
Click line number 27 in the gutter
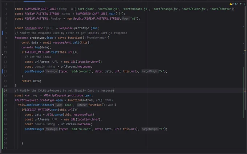coord(5,129)
